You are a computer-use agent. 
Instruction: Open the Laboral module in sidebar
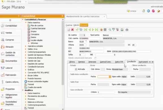click(10, 68)
